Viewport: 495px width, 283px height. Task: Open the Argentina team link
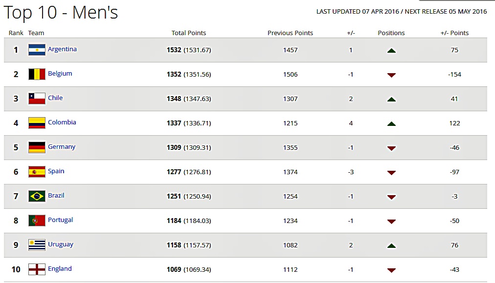click(x=62, y=49)
